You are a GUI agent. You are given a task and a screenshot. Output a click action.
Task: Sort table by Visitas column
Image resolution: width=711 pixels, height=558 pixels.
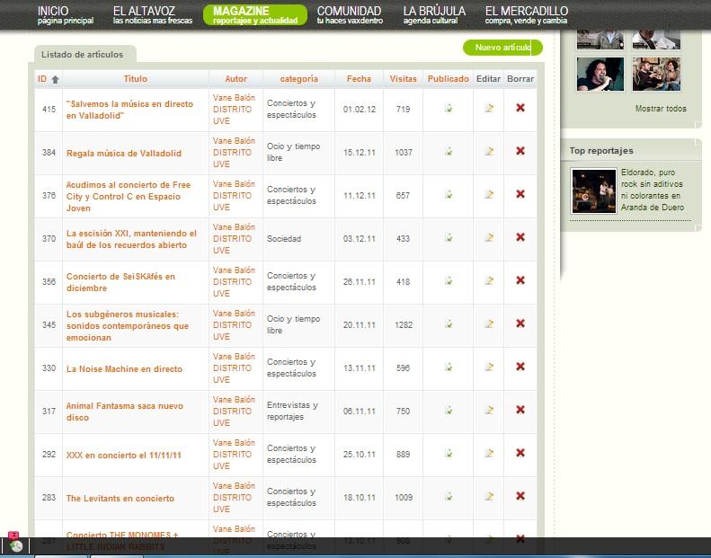click(403, 79)
